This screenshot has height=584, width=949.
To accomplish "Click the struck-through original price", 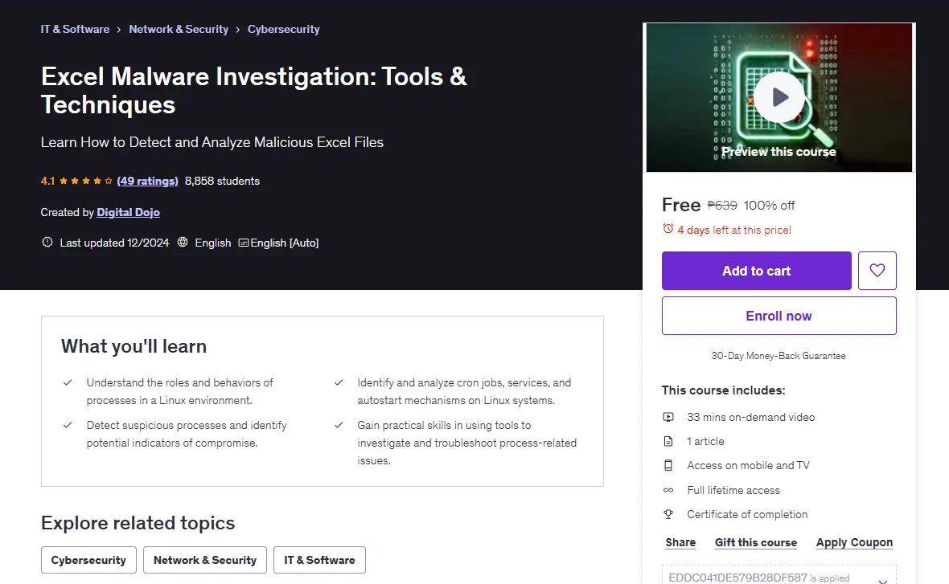I will pyautogui.click(x=722, y=206).
